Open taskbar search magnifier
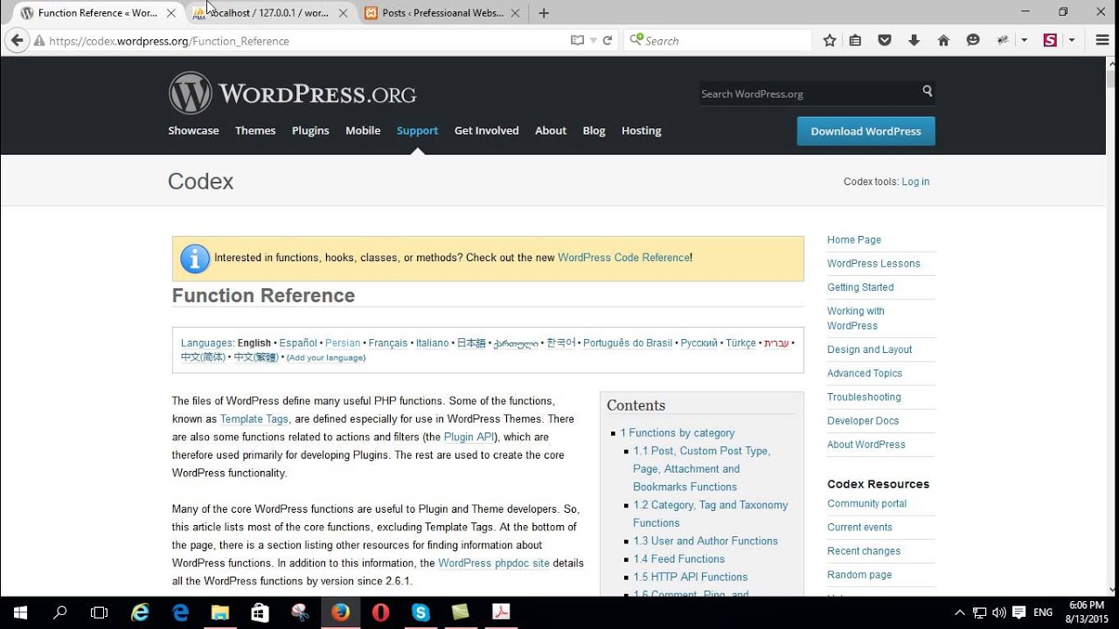Image resolution: width=1119 pixels, height=629 pixels. 60,612
